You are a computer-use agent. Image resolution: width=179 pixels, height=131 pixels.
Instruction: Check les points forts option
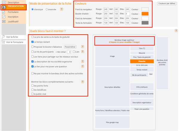click(32, 86)
